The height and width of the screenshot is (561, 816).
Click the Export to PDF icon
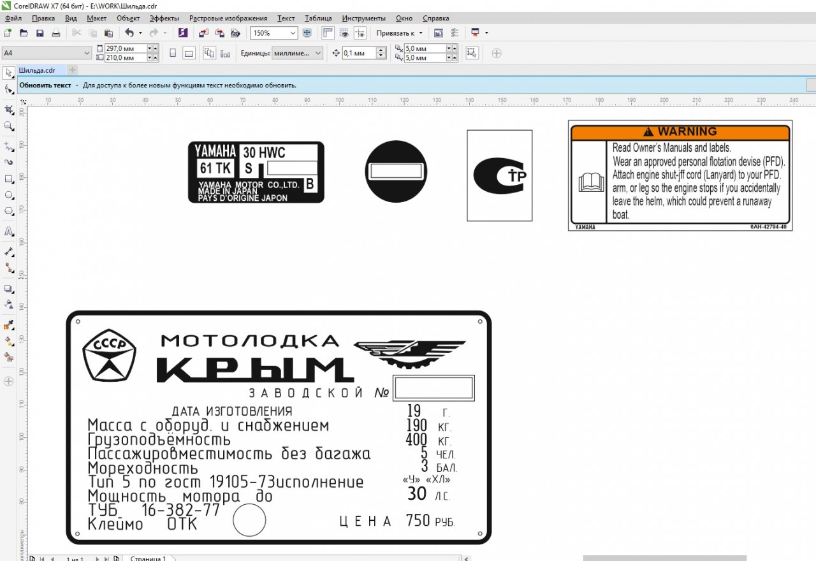click(x=235, y=33)
